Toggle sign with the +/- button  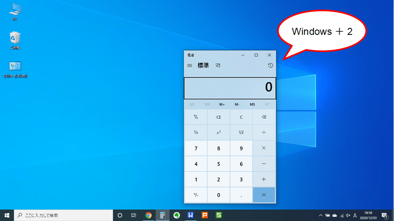[196, 195]
